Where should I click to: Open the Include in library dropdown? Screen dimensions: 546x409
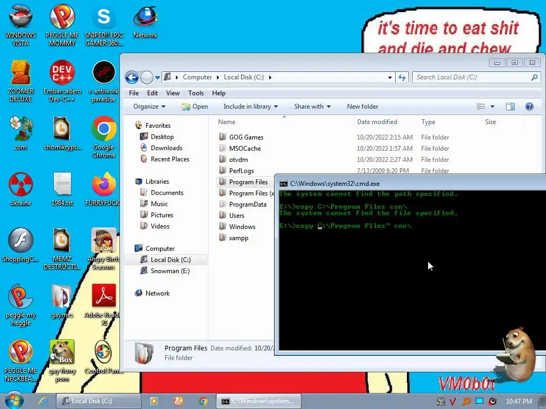(251, 107)
